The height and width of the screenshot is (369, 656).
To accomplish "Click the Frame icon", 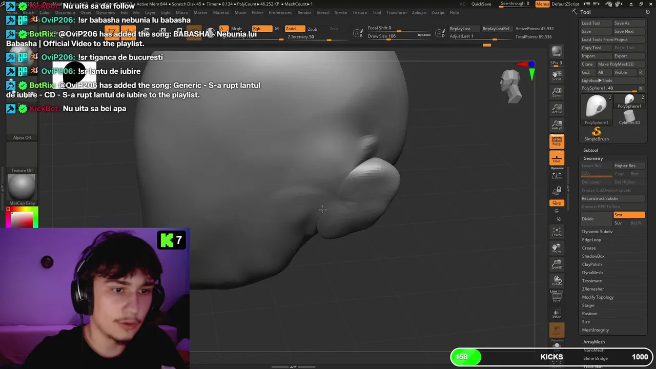I will (557, 232).
